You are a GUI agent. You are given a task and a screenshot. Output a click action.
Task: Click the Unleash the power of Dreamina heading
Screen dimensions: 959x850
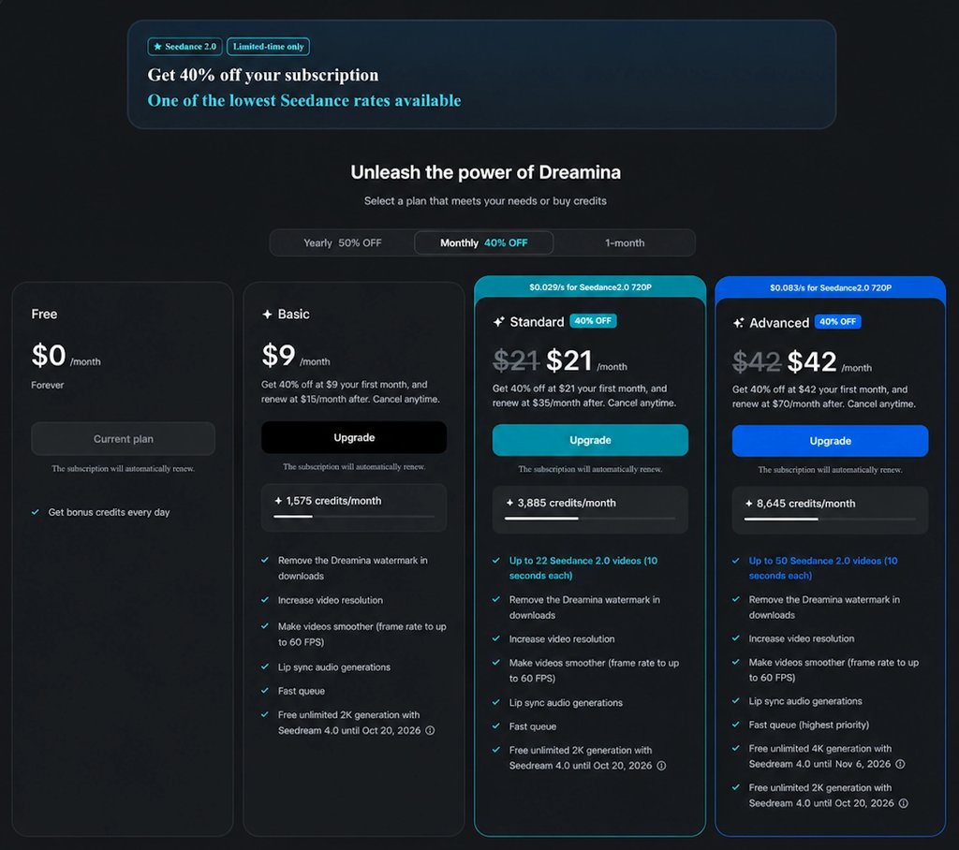click(486, 172)
